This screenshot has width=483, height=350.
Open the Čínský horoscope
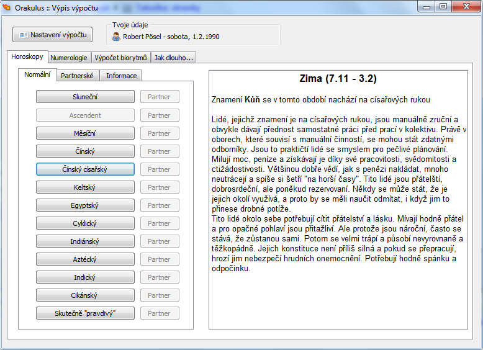[85, 151]
